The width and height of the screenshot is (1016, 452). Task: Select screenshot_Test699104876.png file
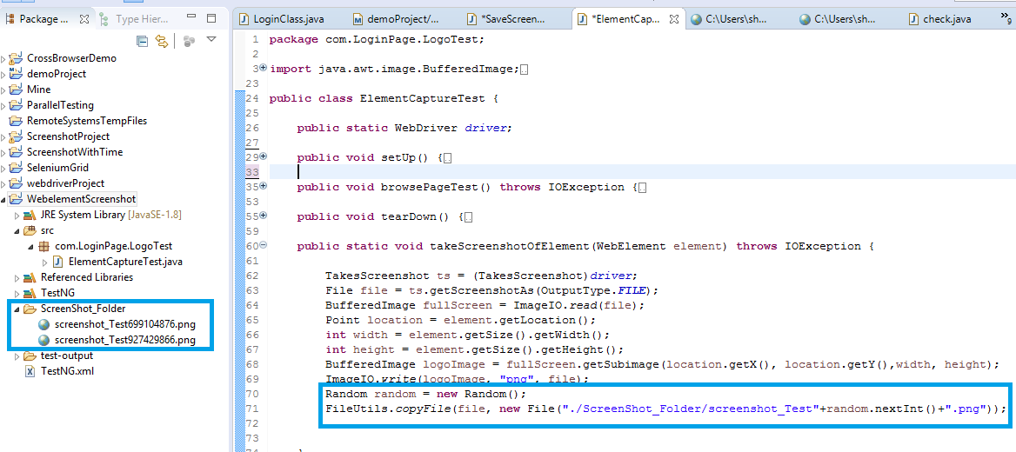[124, 324]
